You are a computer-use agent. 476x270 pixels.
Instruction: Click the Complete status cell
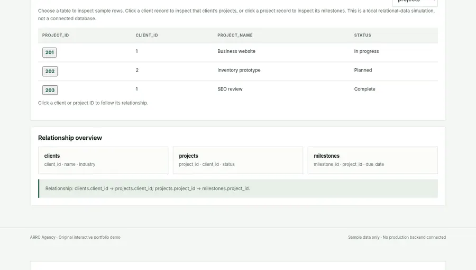364,89
